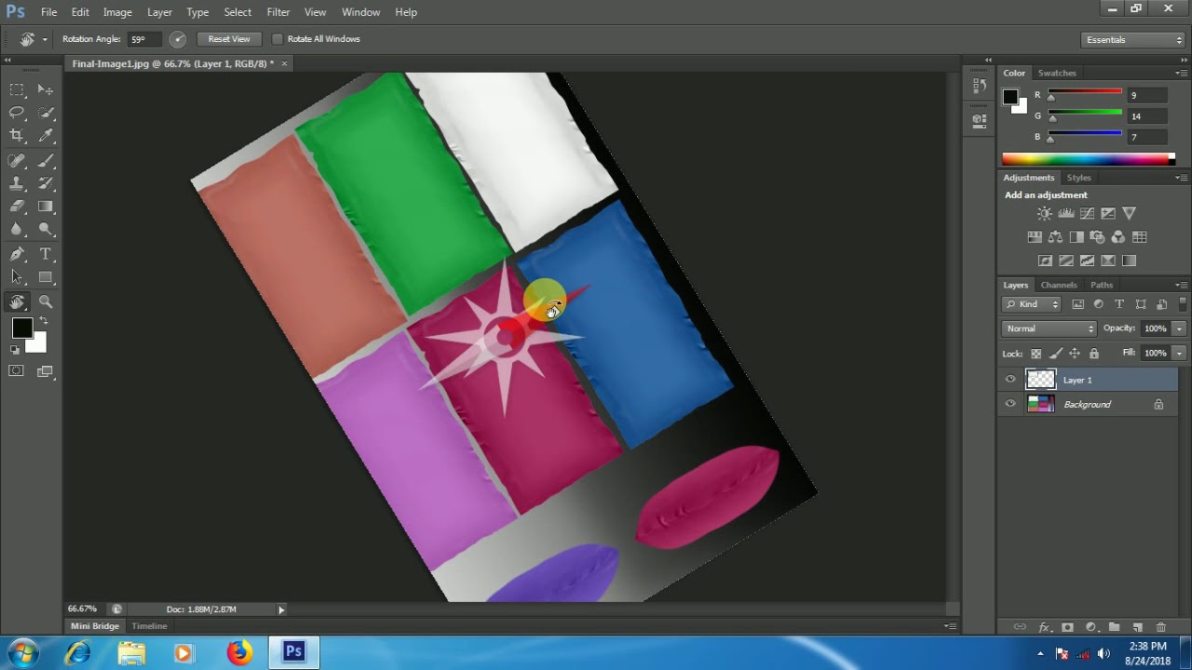
Task: Open the Fill slider arrow
Action: (x=1179, y=354)
